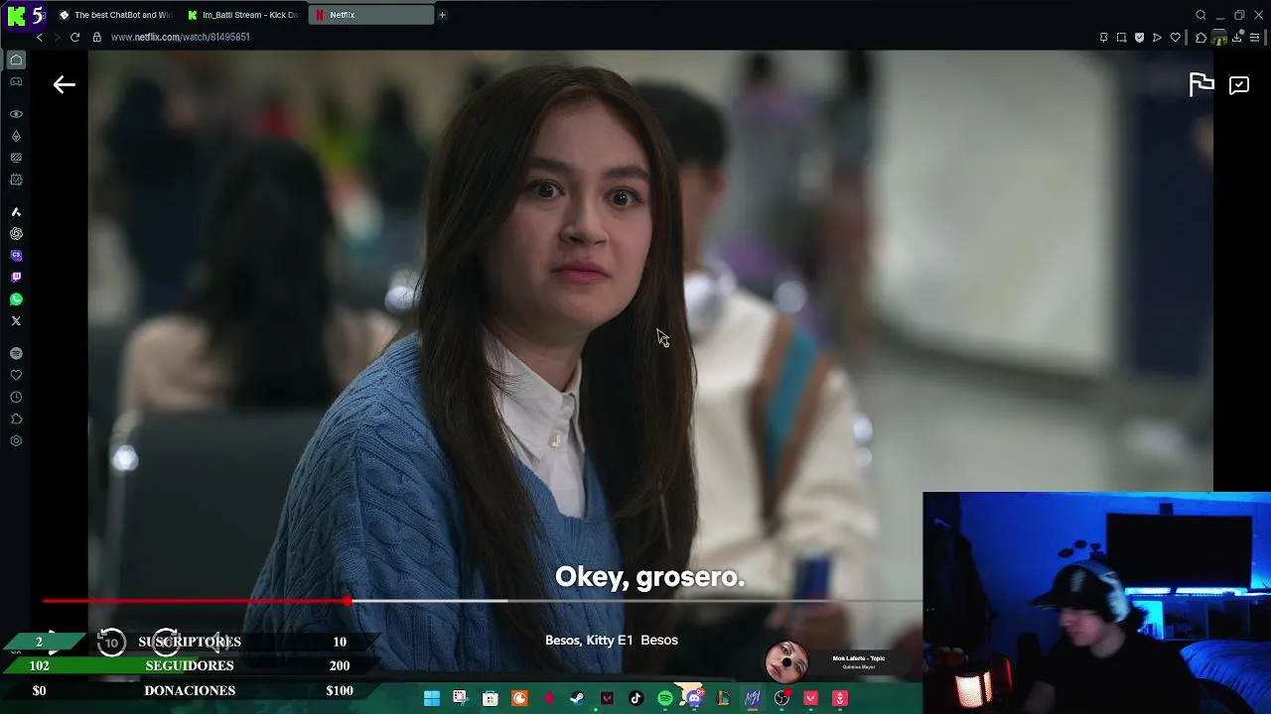The height and width of the screenshot is (714, 1271).
Task: Switch to the Netflix browser tab
Action: [371, 15]
